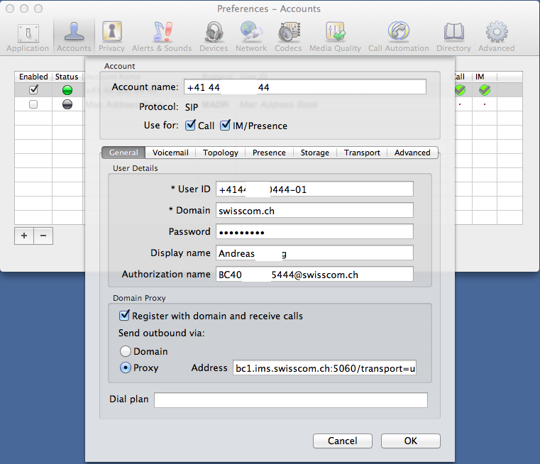Confirm the account settings with OK
Screen dimensions: 540x464
pyautogui.click(x=410, y=441)
